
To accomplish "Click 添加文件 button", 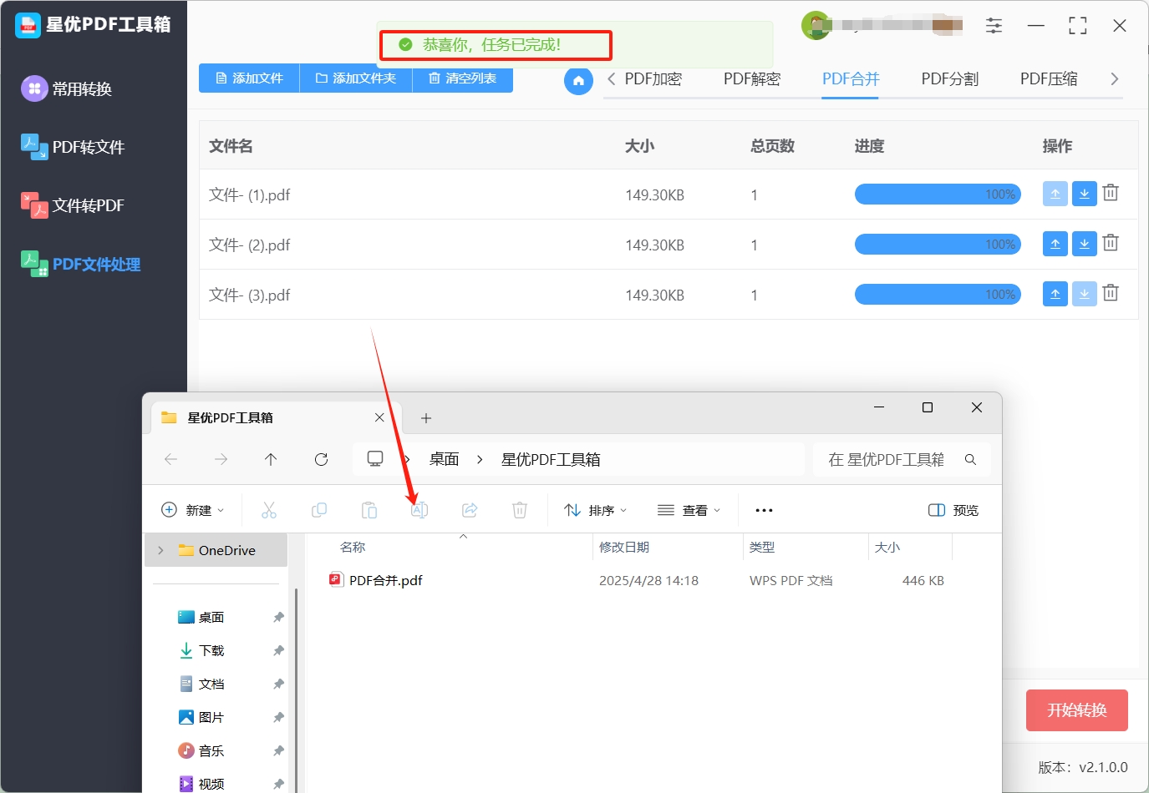I will click(x=249, y=78).
